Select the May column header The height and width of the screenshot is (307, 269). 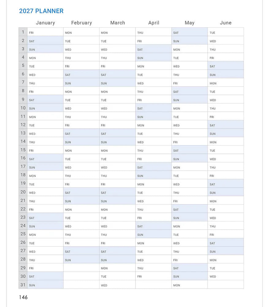click(190, 23)
